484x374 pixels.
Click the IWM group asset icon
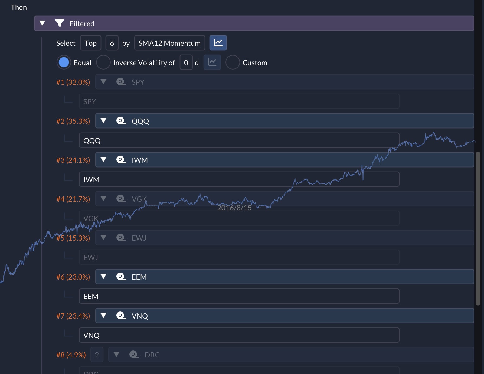tap(121, 160)
